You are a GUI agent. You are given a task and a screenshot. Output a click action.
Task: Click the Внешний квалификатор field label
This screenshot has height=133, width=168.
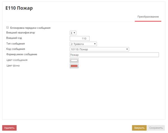point(20,33)
